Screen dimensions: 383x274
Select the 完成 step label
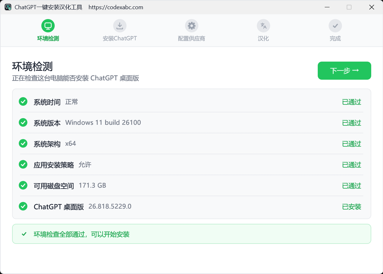[x=335, y=38]
